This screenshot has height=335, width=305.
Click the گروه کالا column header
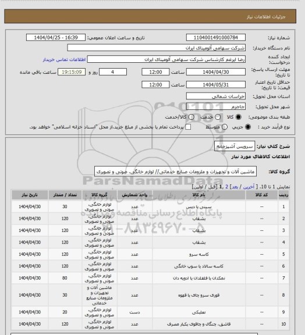pos(100,195)
